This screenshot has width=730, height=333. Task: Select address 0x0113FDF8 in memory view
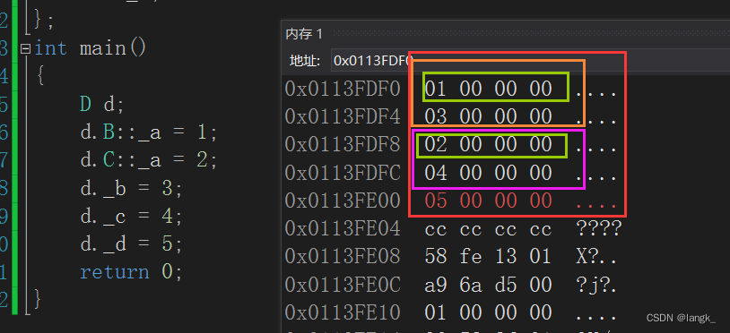click(x=343, y=145)
